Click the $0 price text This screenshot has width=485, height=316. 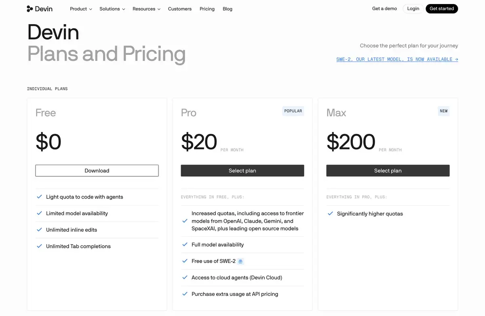coord(48,142)
